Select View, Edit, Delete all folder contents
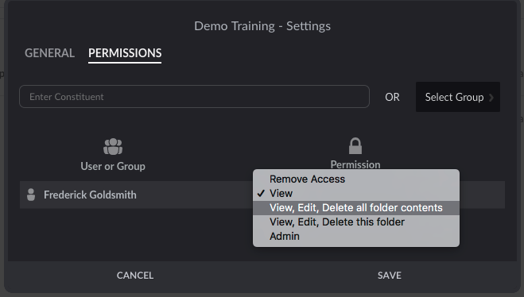524x297 pixels. (x=356, y=207)
